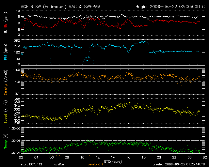Click the red Bz axis label
Image resolution: width=209 pixels, height=167 pixels.
(6, 26)
